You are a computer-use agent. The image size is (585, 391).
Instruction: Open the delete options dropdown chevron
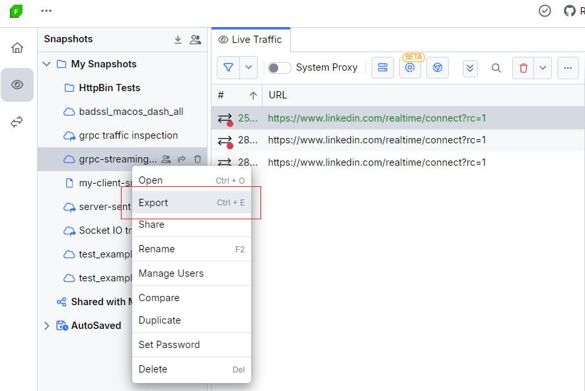(543, 68)
